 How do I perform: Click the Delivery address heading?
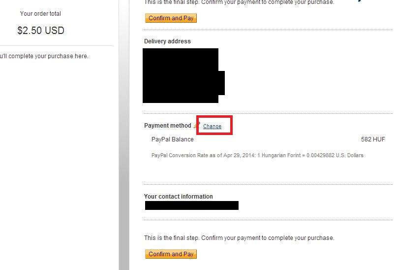(167, 41)
